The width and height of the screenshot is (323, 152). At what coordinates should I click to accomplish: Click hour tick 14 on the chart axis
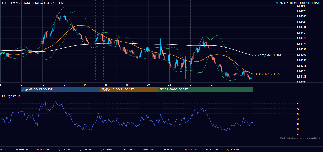click(85, 85)
